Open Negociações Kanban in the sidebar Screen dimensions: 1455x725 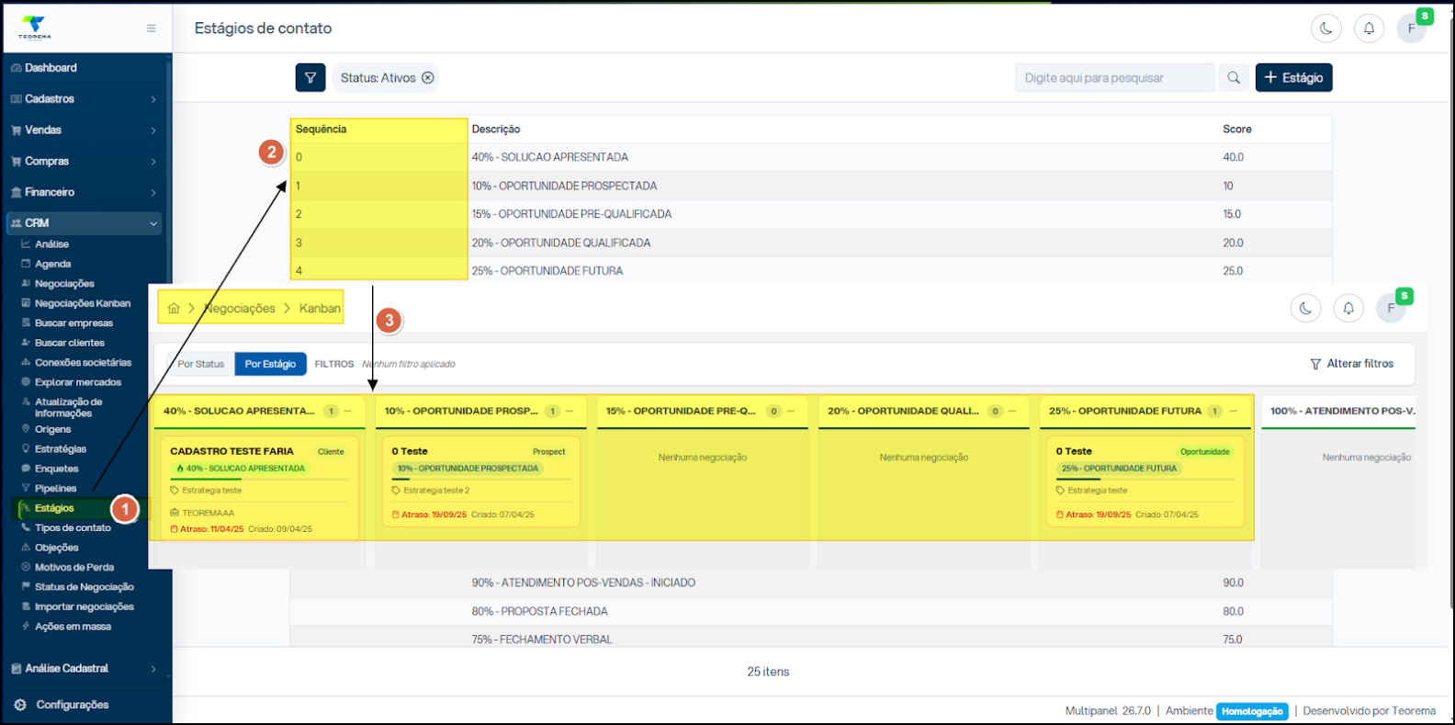click(83, 303)
